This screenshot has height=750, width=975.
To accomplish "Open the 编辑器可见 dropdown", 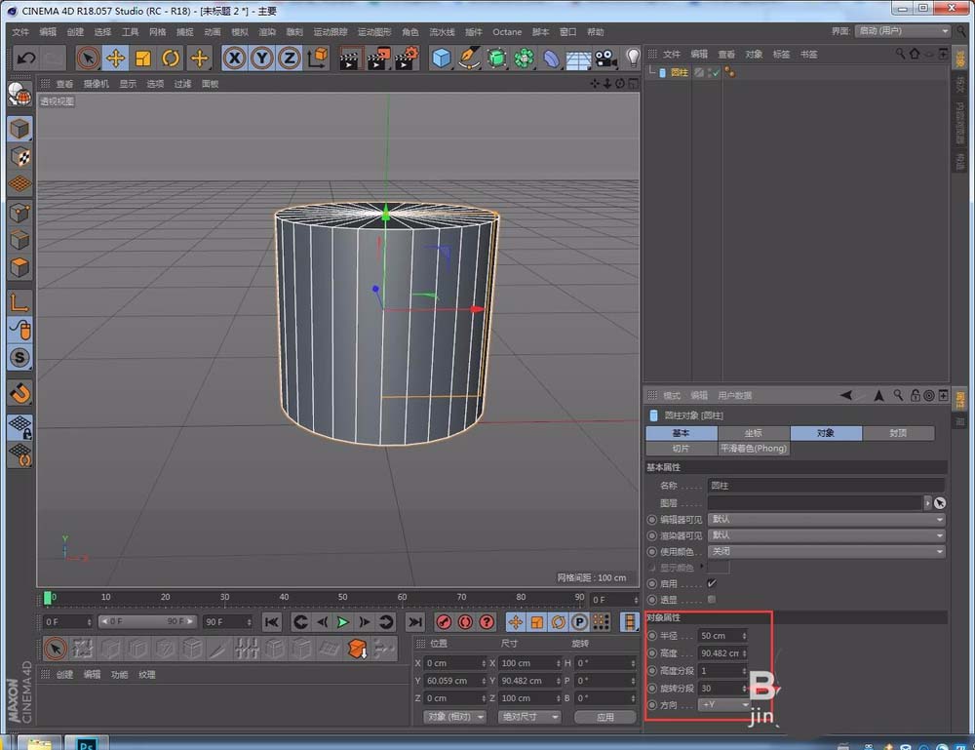I will (x=826, y=520).
